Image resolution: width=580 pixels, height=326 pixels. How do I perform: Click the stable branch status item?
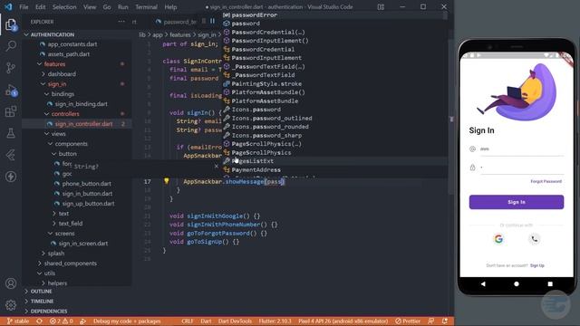18,321
